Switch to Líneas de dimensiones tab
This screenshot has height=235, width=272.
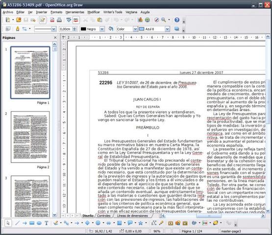pos(132,216)
